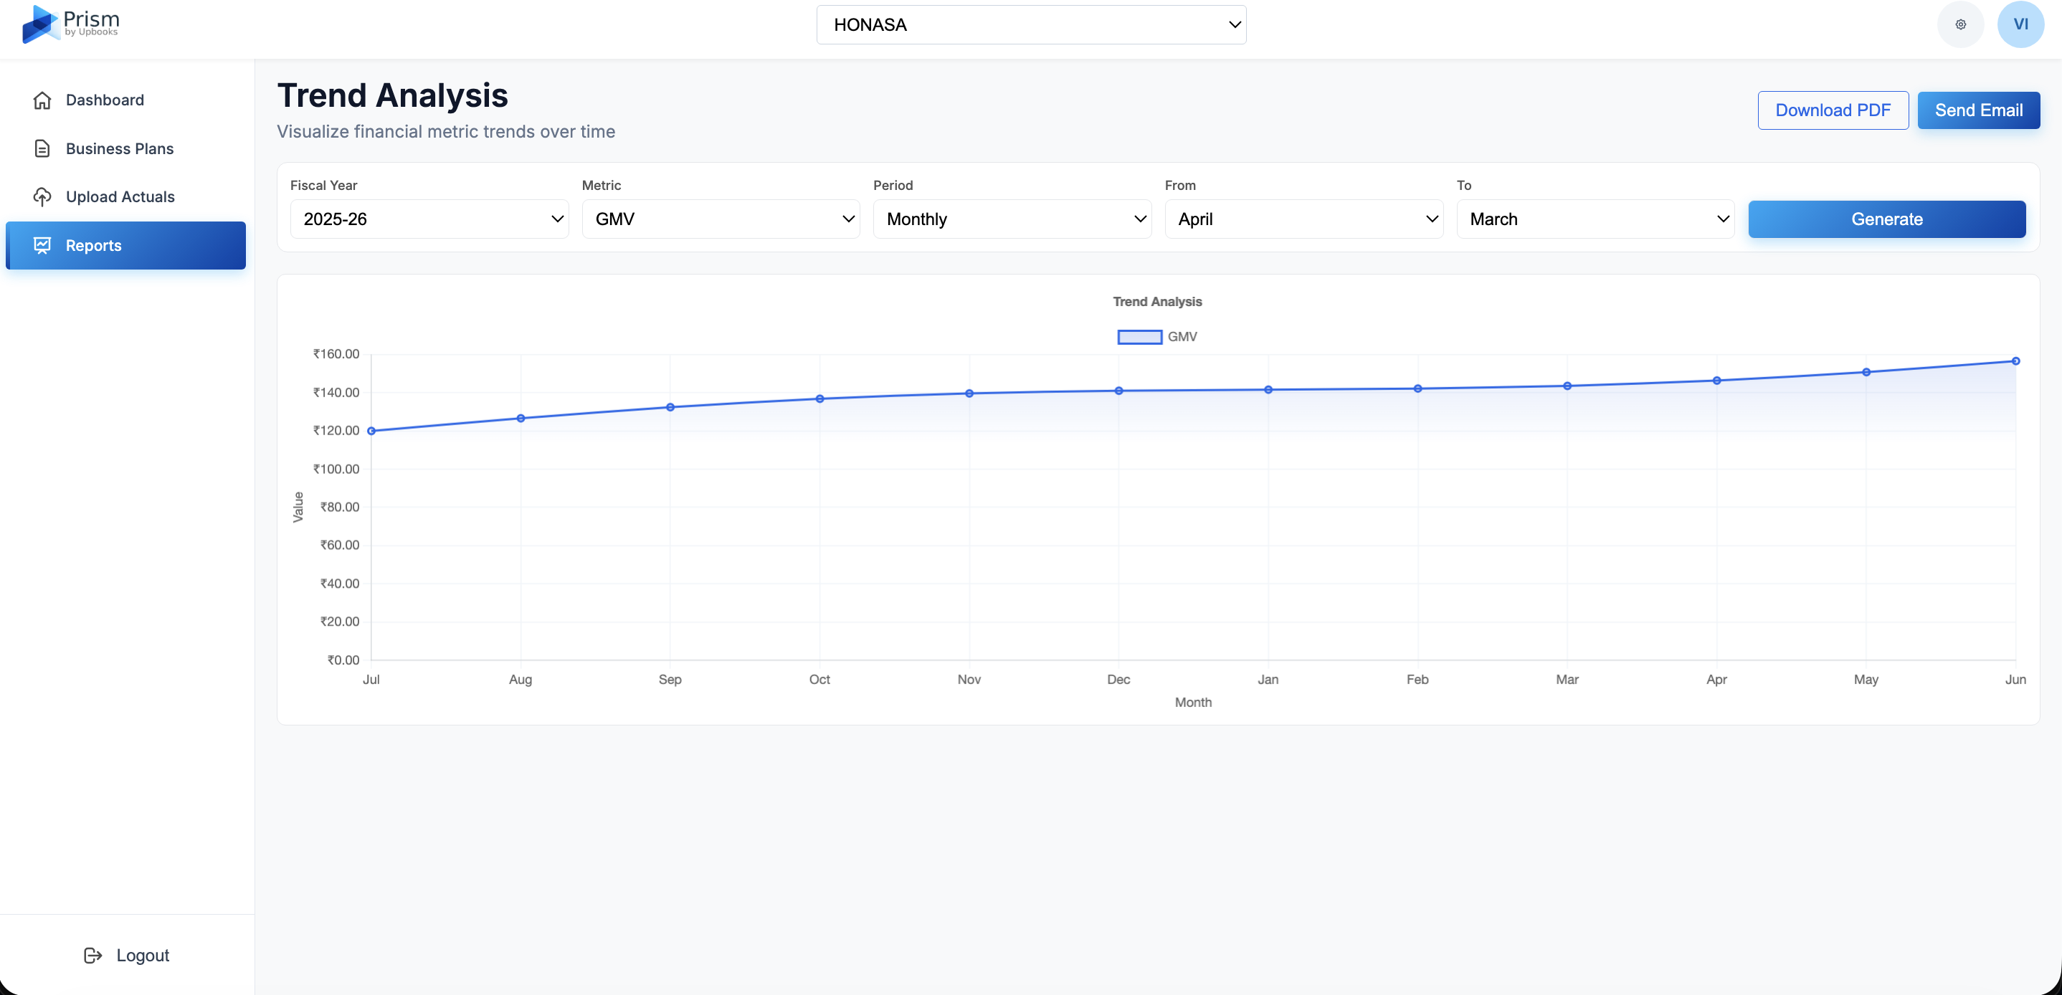Screen dimensions: 2062x995
Task: Click the Upload Actuals cloud icon
Action: tap(42, 197)
